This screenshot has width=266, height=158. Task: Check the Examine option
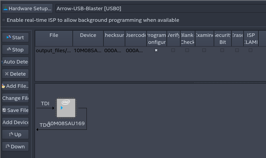click(204, 50)
